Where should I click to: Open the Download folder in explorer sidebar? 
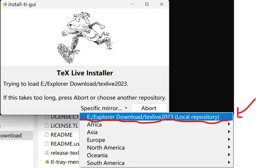pos(17,135)
